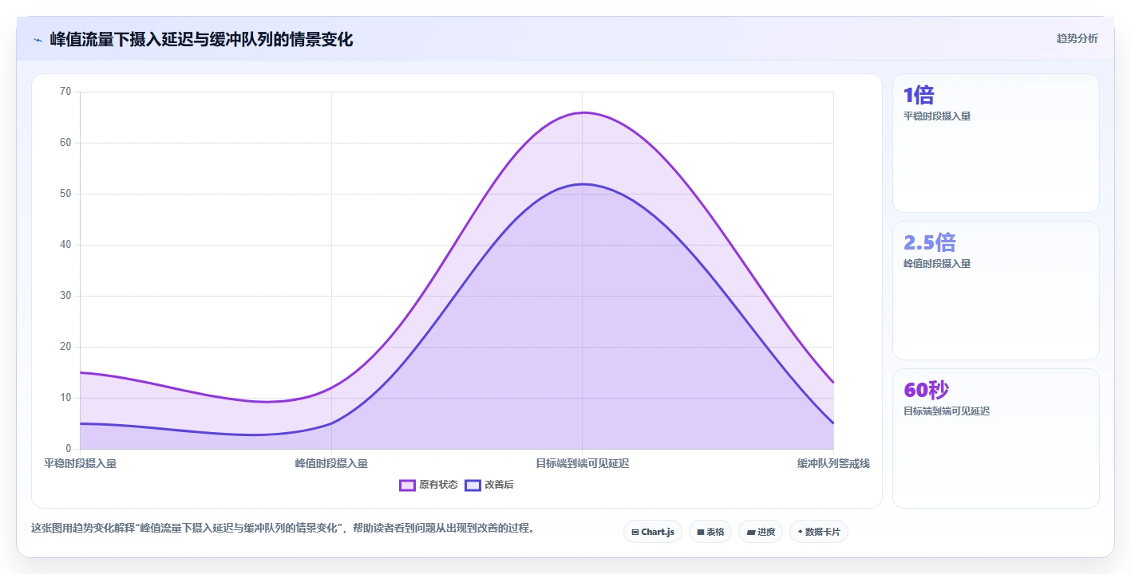Click the y-axis value 30
The image size is (1131, 574).
[65, 296]
